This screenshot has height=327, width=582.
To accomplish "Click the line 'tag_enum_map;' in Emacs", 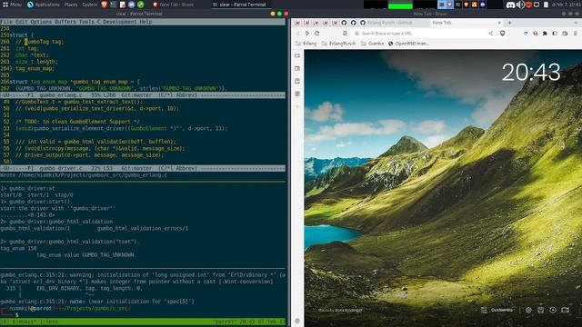I will (x=35, y=68).
